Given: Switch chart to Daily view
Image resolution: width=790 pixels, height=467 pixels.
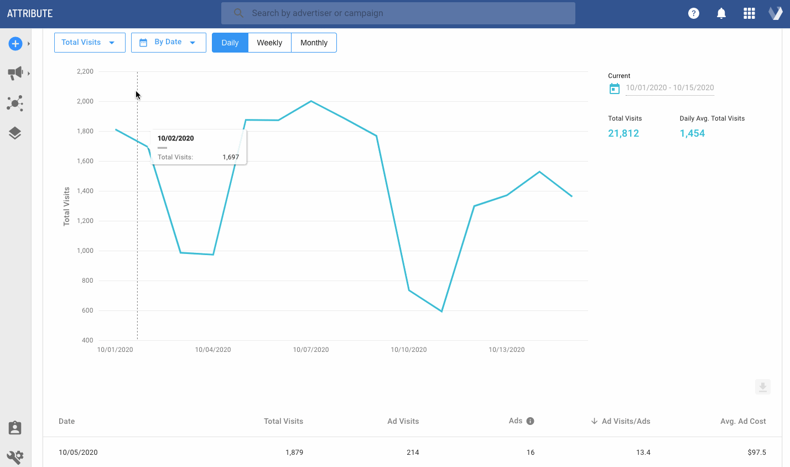Looking at the screenshot, I should pyautogui.click(x=230, y=43).
